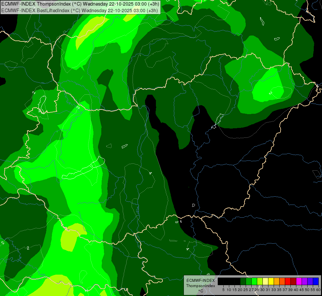Click legend tick label 33
The height and width of the screenshot is (296, 322).
click(x=274, y=290)
